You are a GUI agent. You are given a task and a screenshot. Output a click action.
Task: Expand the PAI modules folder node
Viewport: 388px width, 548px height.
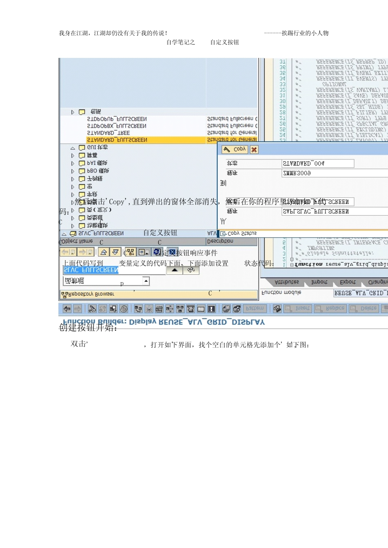click(x=73, y=163)
